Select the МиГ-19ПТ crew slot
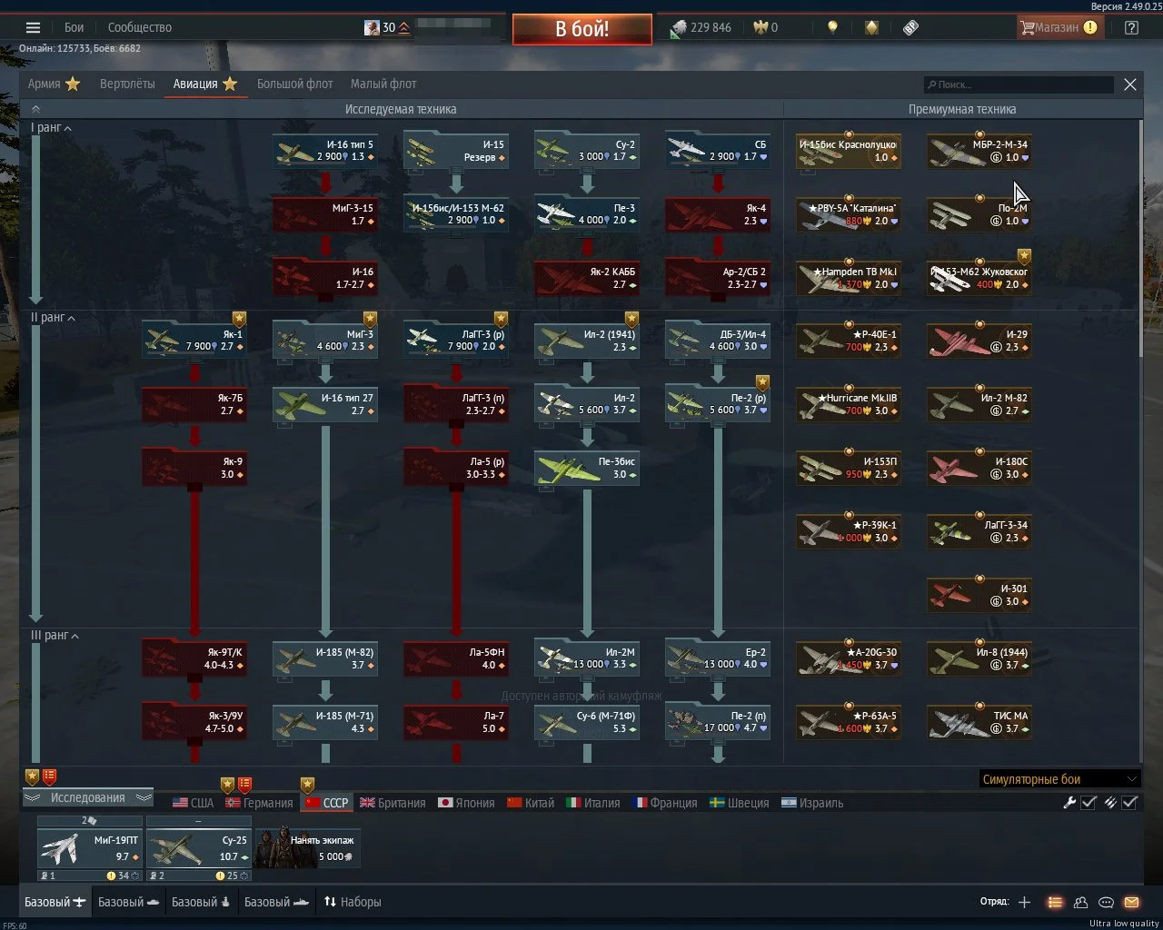Viewport: 1163px width, 930px height. (x=90, y=848)
